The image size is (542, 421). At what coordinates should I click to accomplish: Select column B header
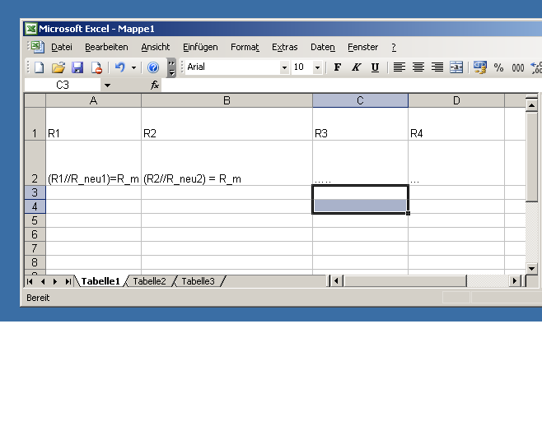[x=227, y=100]
